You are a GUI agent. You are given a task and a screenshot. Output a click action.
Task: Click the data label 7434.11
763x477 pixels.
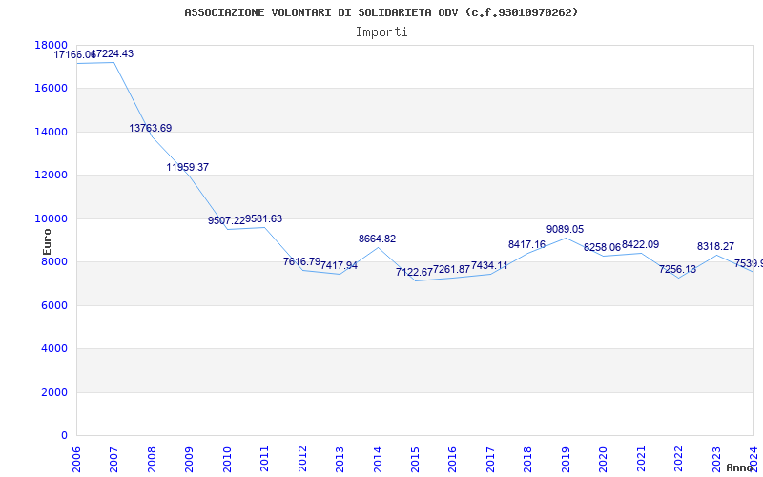click(x=489, y=266)
